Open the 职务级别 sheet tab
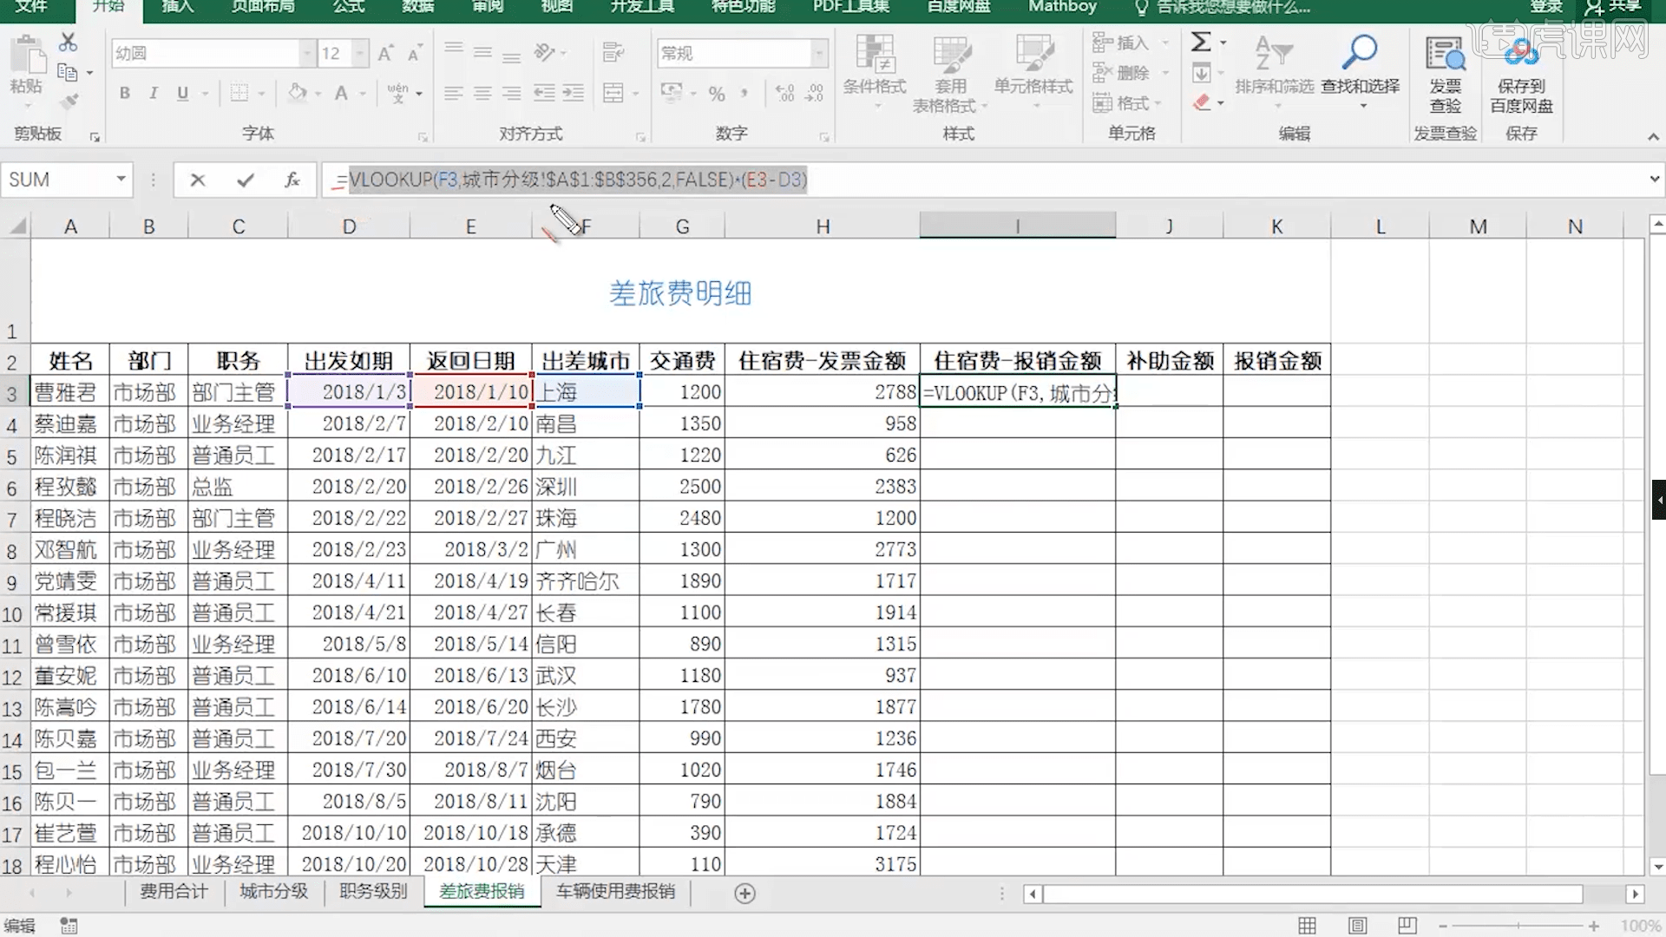Image resolution: width=1666 pixels, height=937 pixels. click(x=373, y=892)
